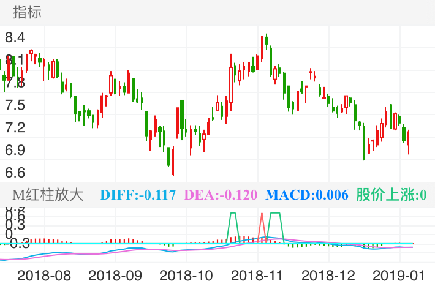Select the 2018-08 date on the time axis
This screenshot has width=435, height=289.
tap(42, 275)
